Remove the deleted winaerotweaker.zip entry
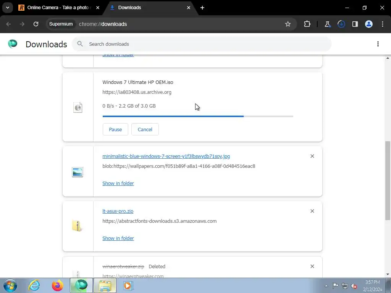Screen dimensions: 391x293 tap(312, 266)
